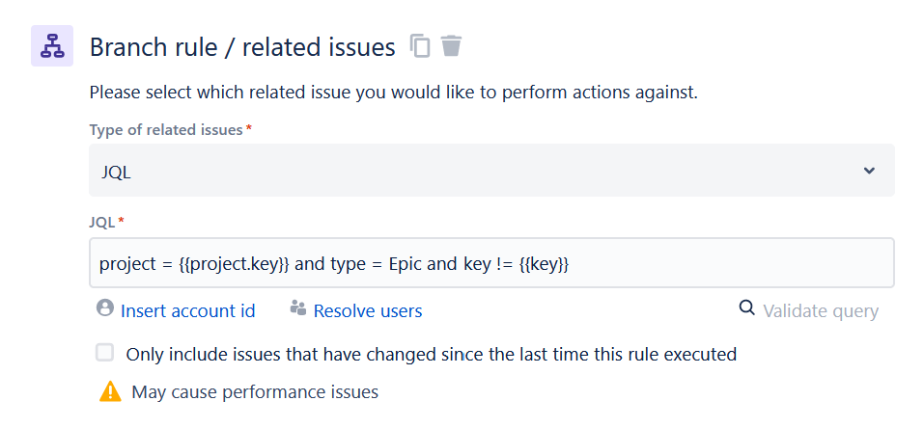The image size is (924, 428).
Task: Delete the branch rule via trash icon
Action: click(452, 46)
